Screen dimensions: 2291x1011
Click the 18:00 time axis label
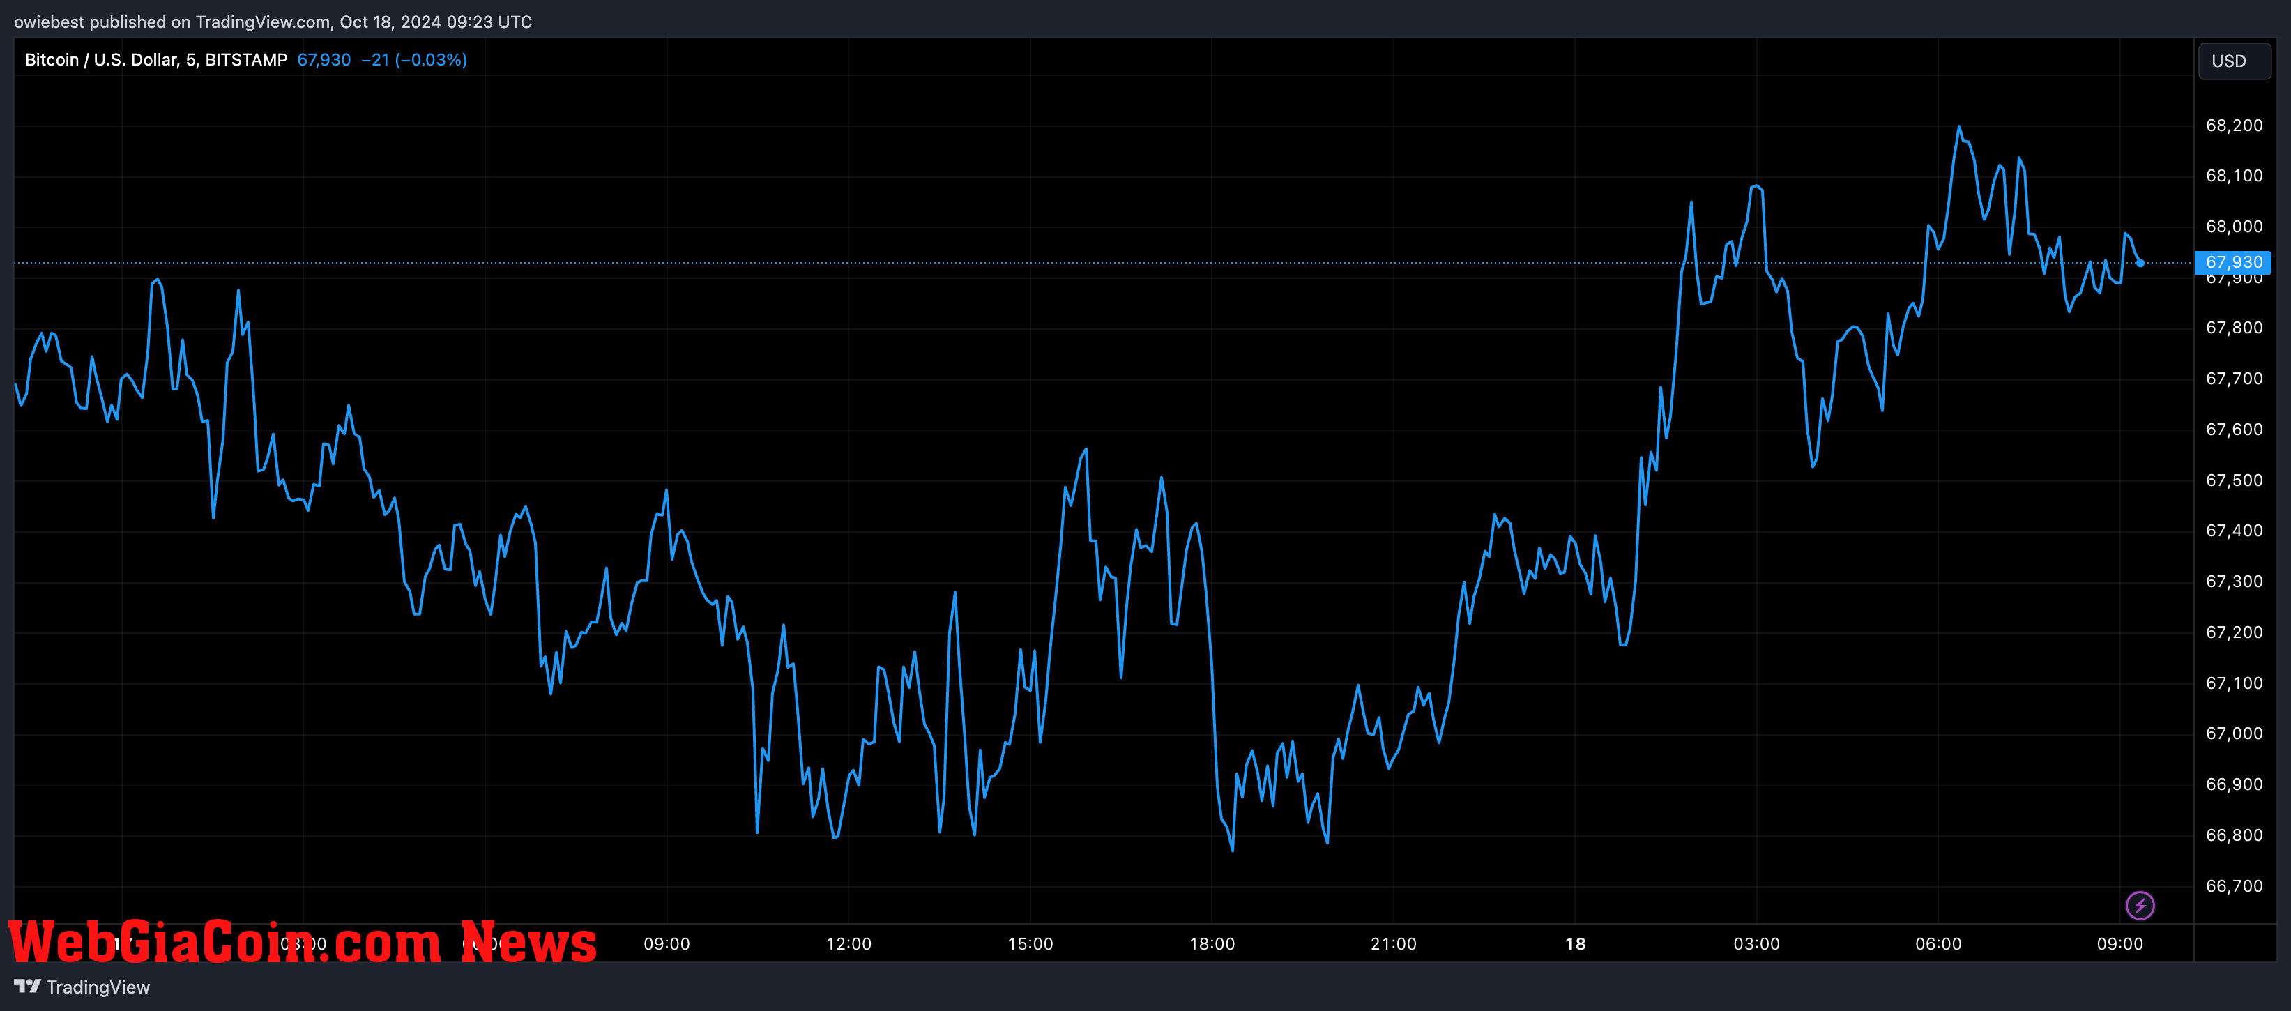pyautogui.click(x=1212, y=943)
